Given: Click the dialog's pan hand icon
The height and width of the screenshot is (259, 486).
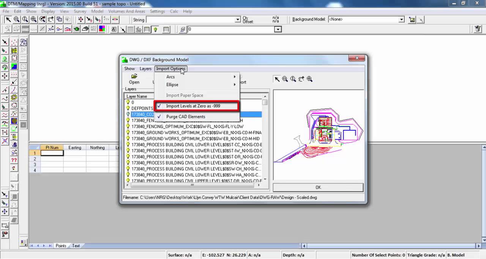Looking at the screenshot, I should (x=301, y=79).
